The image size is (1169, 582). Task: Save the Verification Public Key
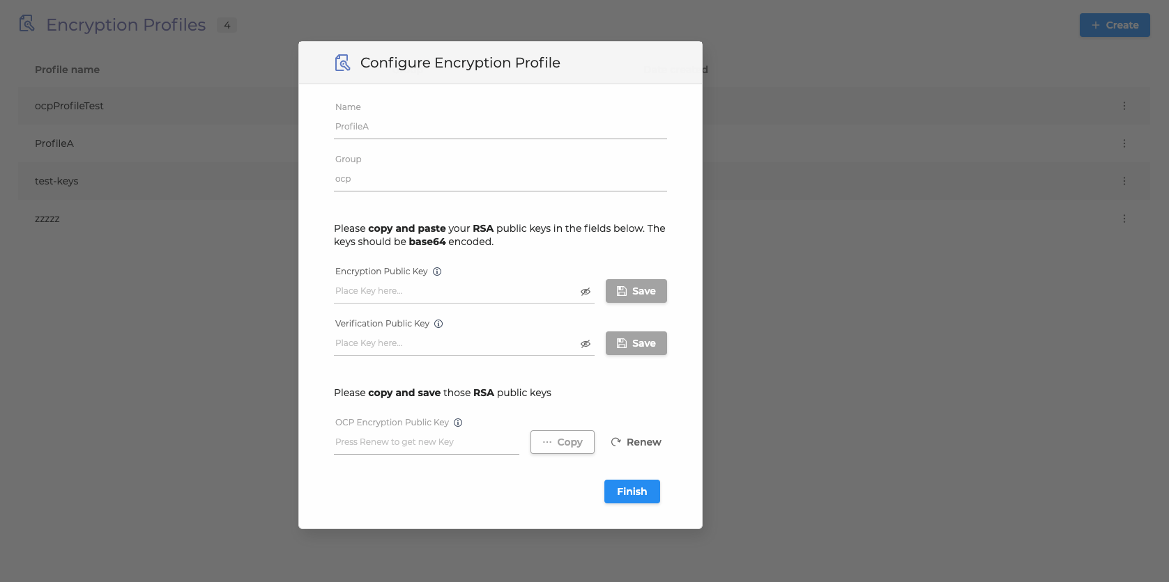coord(636,343)
